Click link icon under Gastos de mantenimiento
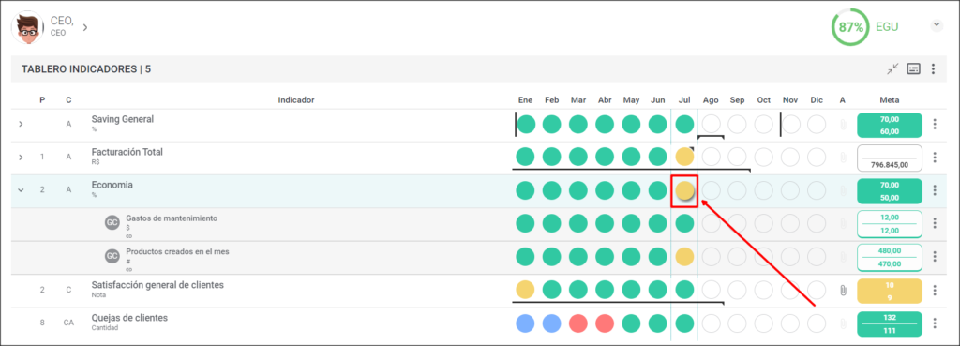 [129, 235]
